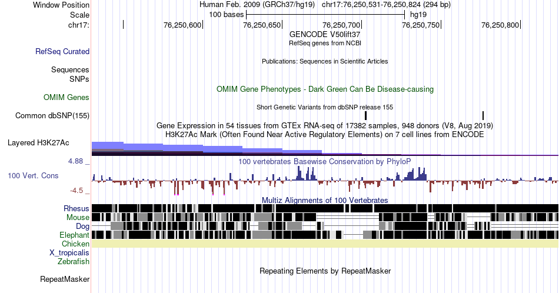Click Short Genetic Variants from dbSNP title
559x293 pixels.
coord(325,107)
